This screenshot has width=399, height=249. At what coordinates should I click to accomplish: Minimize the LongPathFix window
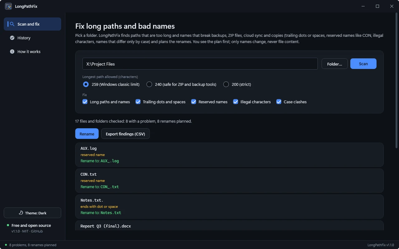(363, 6)
